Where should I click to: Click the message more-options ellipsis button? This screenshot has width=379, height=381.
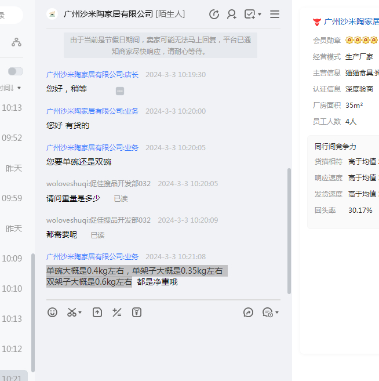[x=120, y=91]
